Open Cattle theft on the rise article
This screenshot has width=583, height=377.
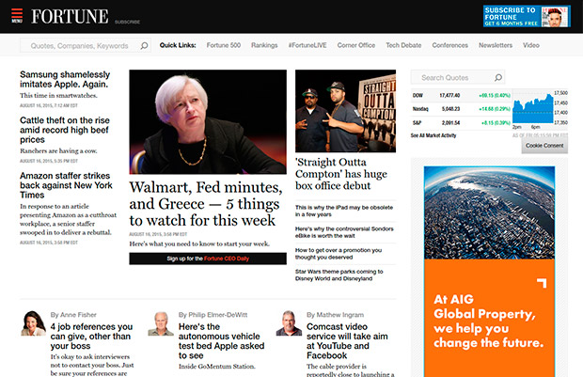(65, 130)
